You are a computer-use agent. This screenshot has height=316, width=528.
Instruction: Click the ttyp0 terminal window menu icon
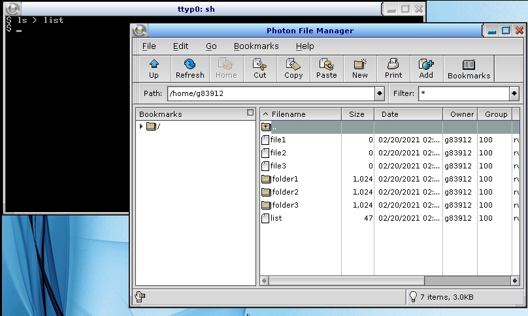point(13,8)
